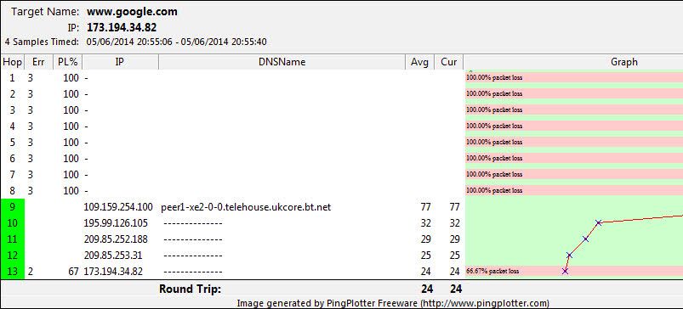
Task: Click average value 32 for hop 10
Action: click(425, 223)
